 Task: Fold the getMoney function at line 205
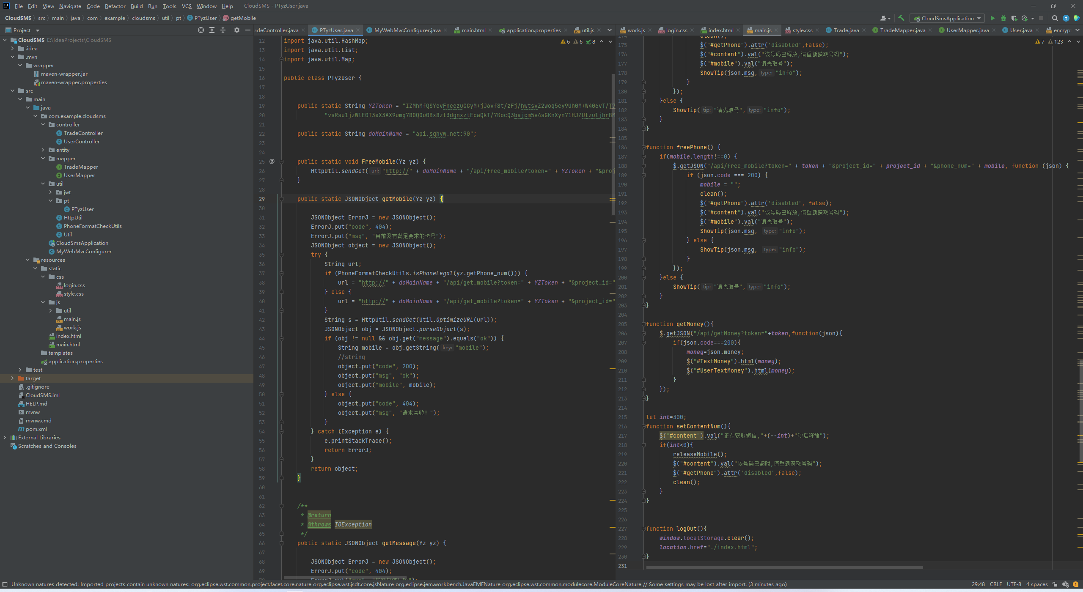[643, 324]
